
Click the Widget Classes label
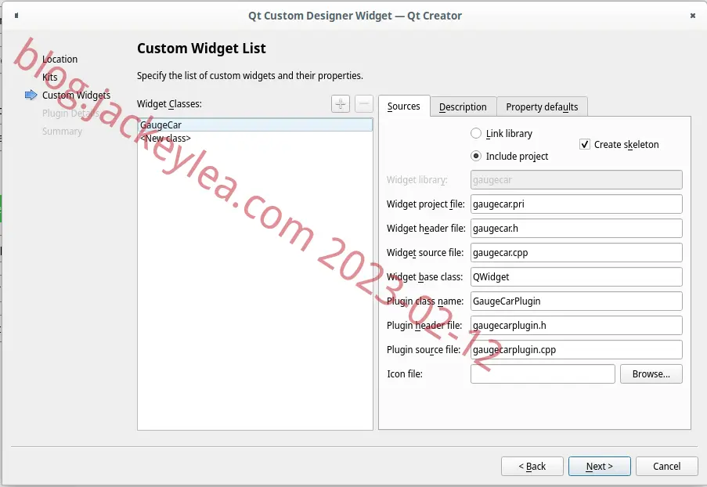click(170, 103)
